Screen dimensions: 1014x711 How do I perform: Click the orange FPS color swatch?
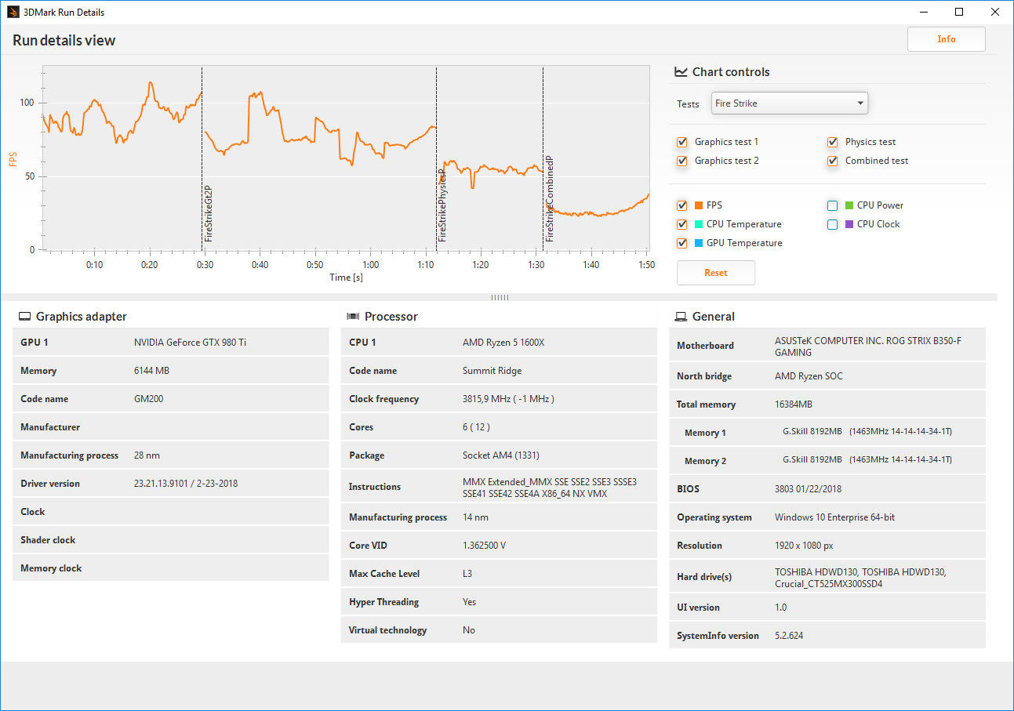pyautogui.click(x=698, y=205)
